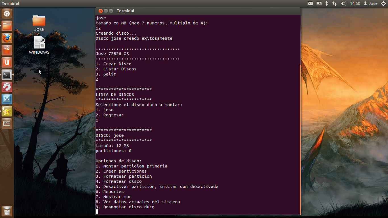Click '2. Crear particiones' line
The image size is (388, 218).
tap(121, 171)
